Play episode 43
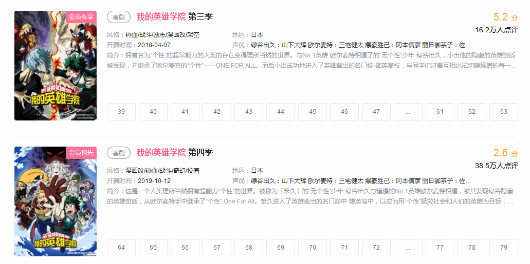Viewport: 530px width, 264px height. (249, 112)
